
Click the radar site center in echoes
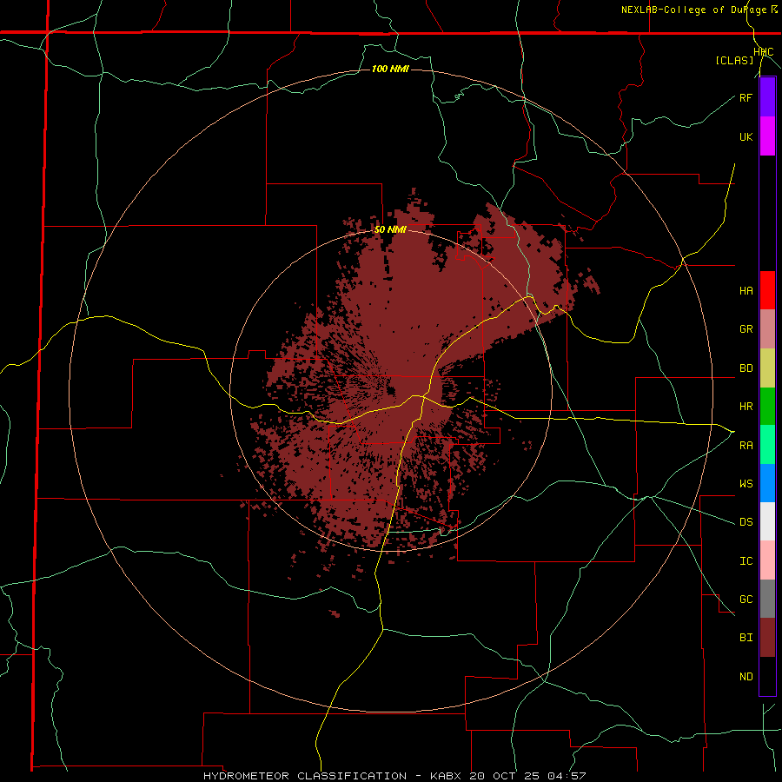[x=390, y=390]
